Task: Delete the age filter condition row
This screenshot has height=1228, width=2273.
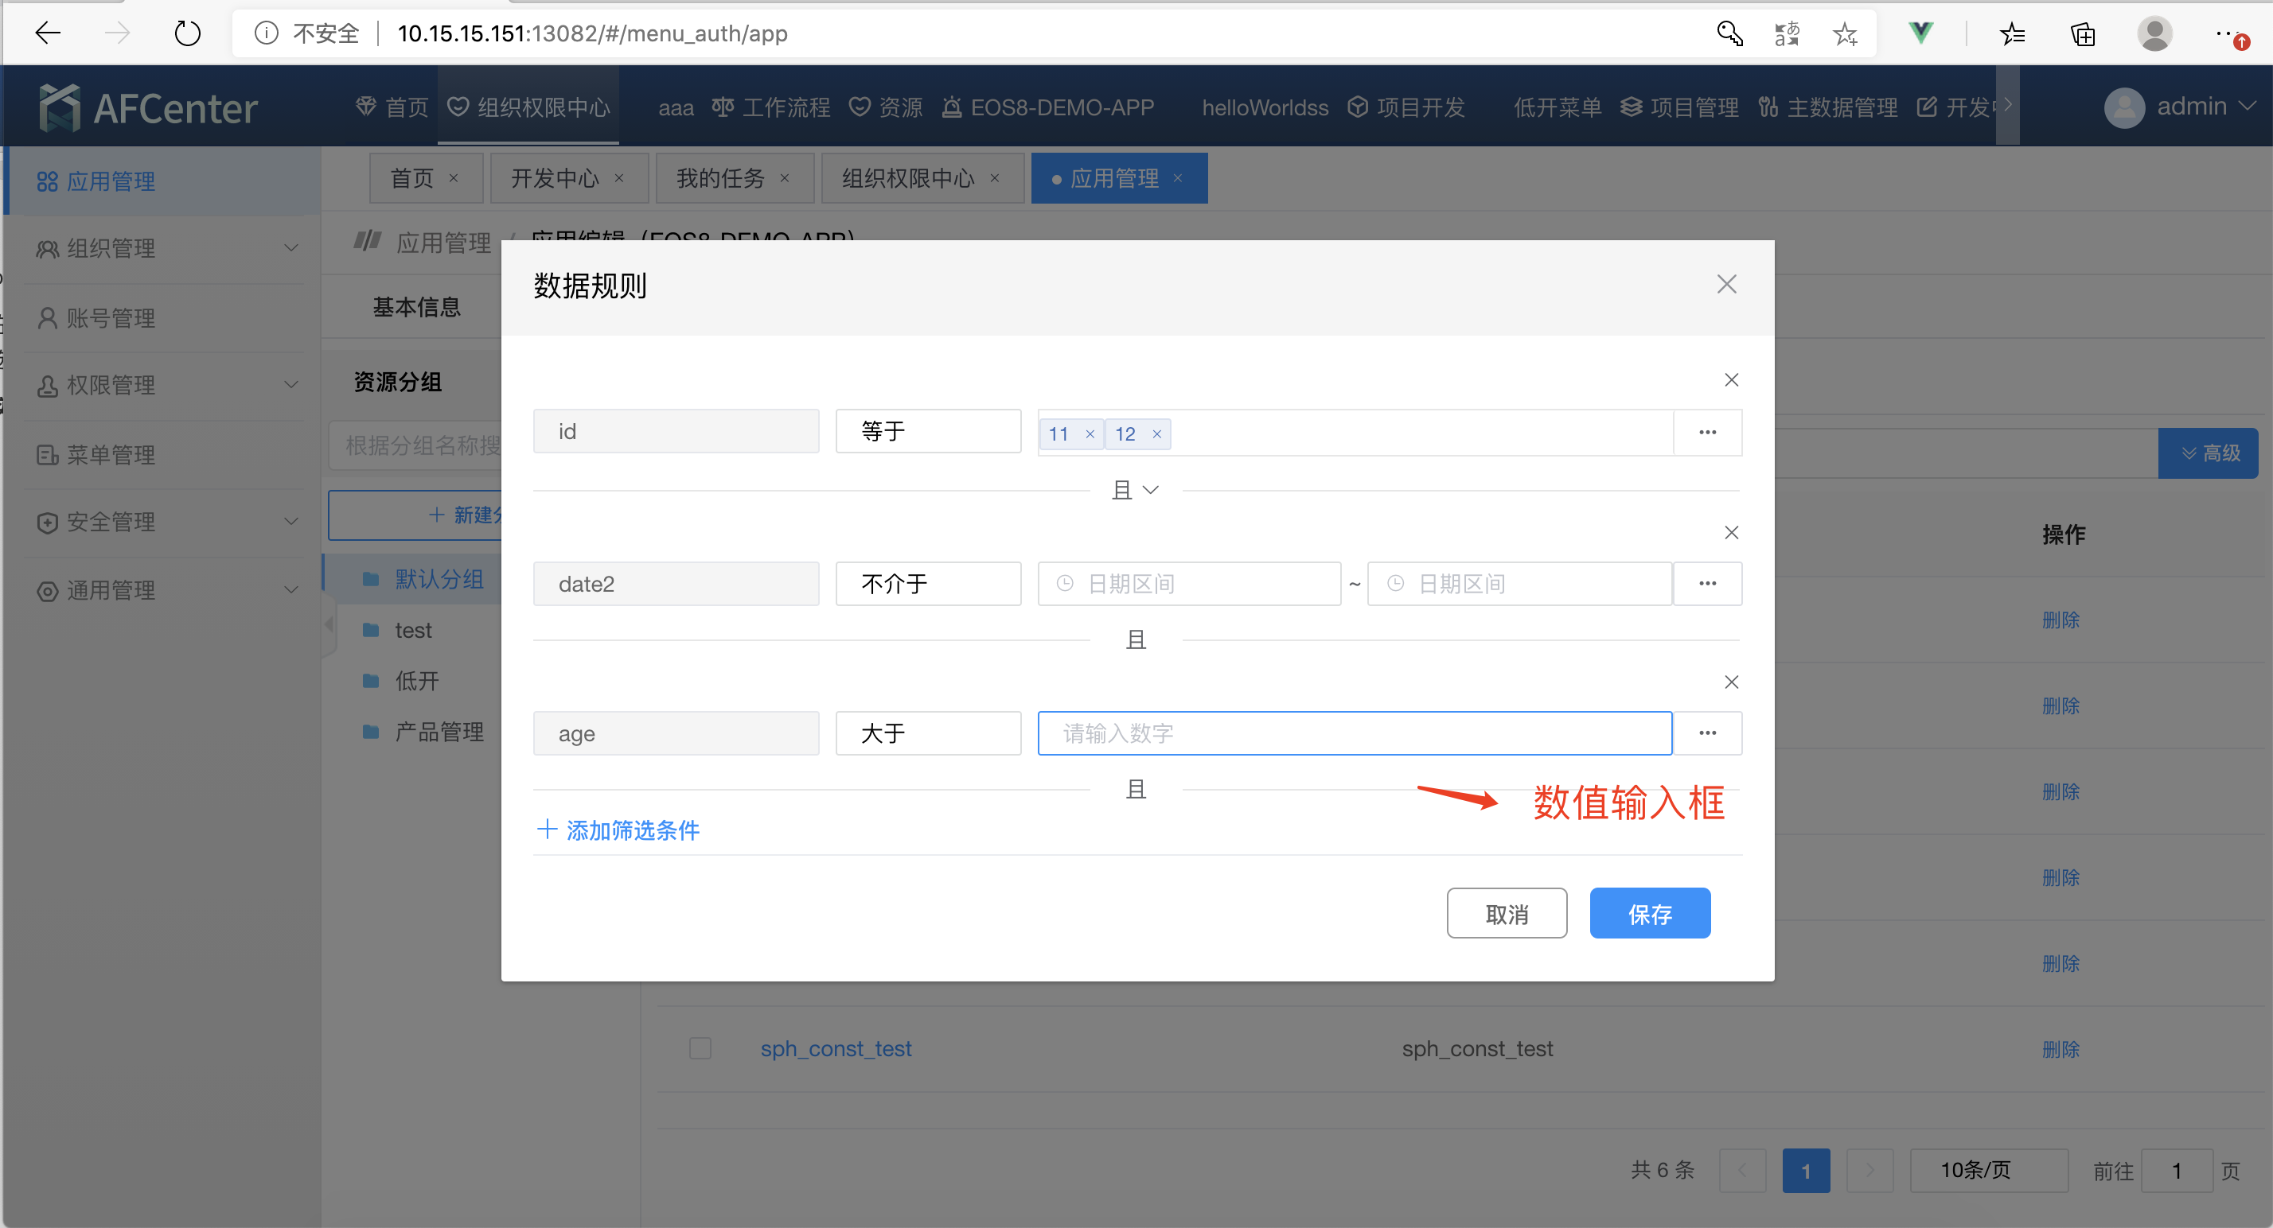Action: [1731, 682]
